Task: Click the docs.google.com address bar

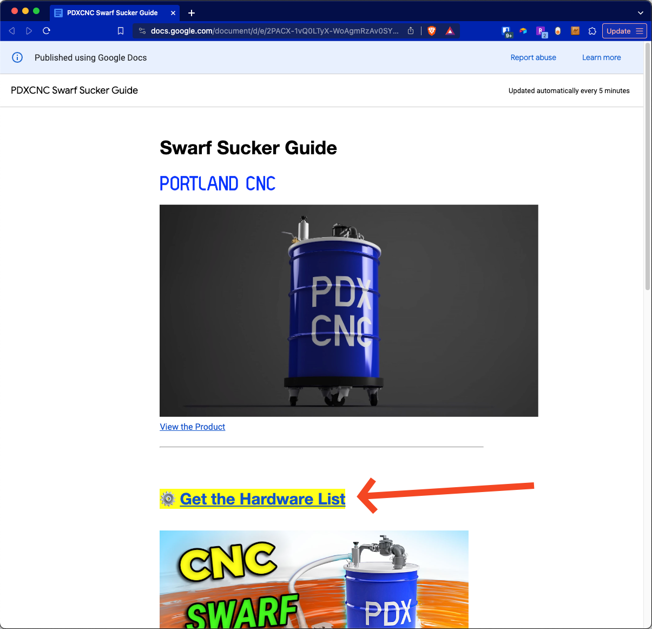Action: point(275,31)
